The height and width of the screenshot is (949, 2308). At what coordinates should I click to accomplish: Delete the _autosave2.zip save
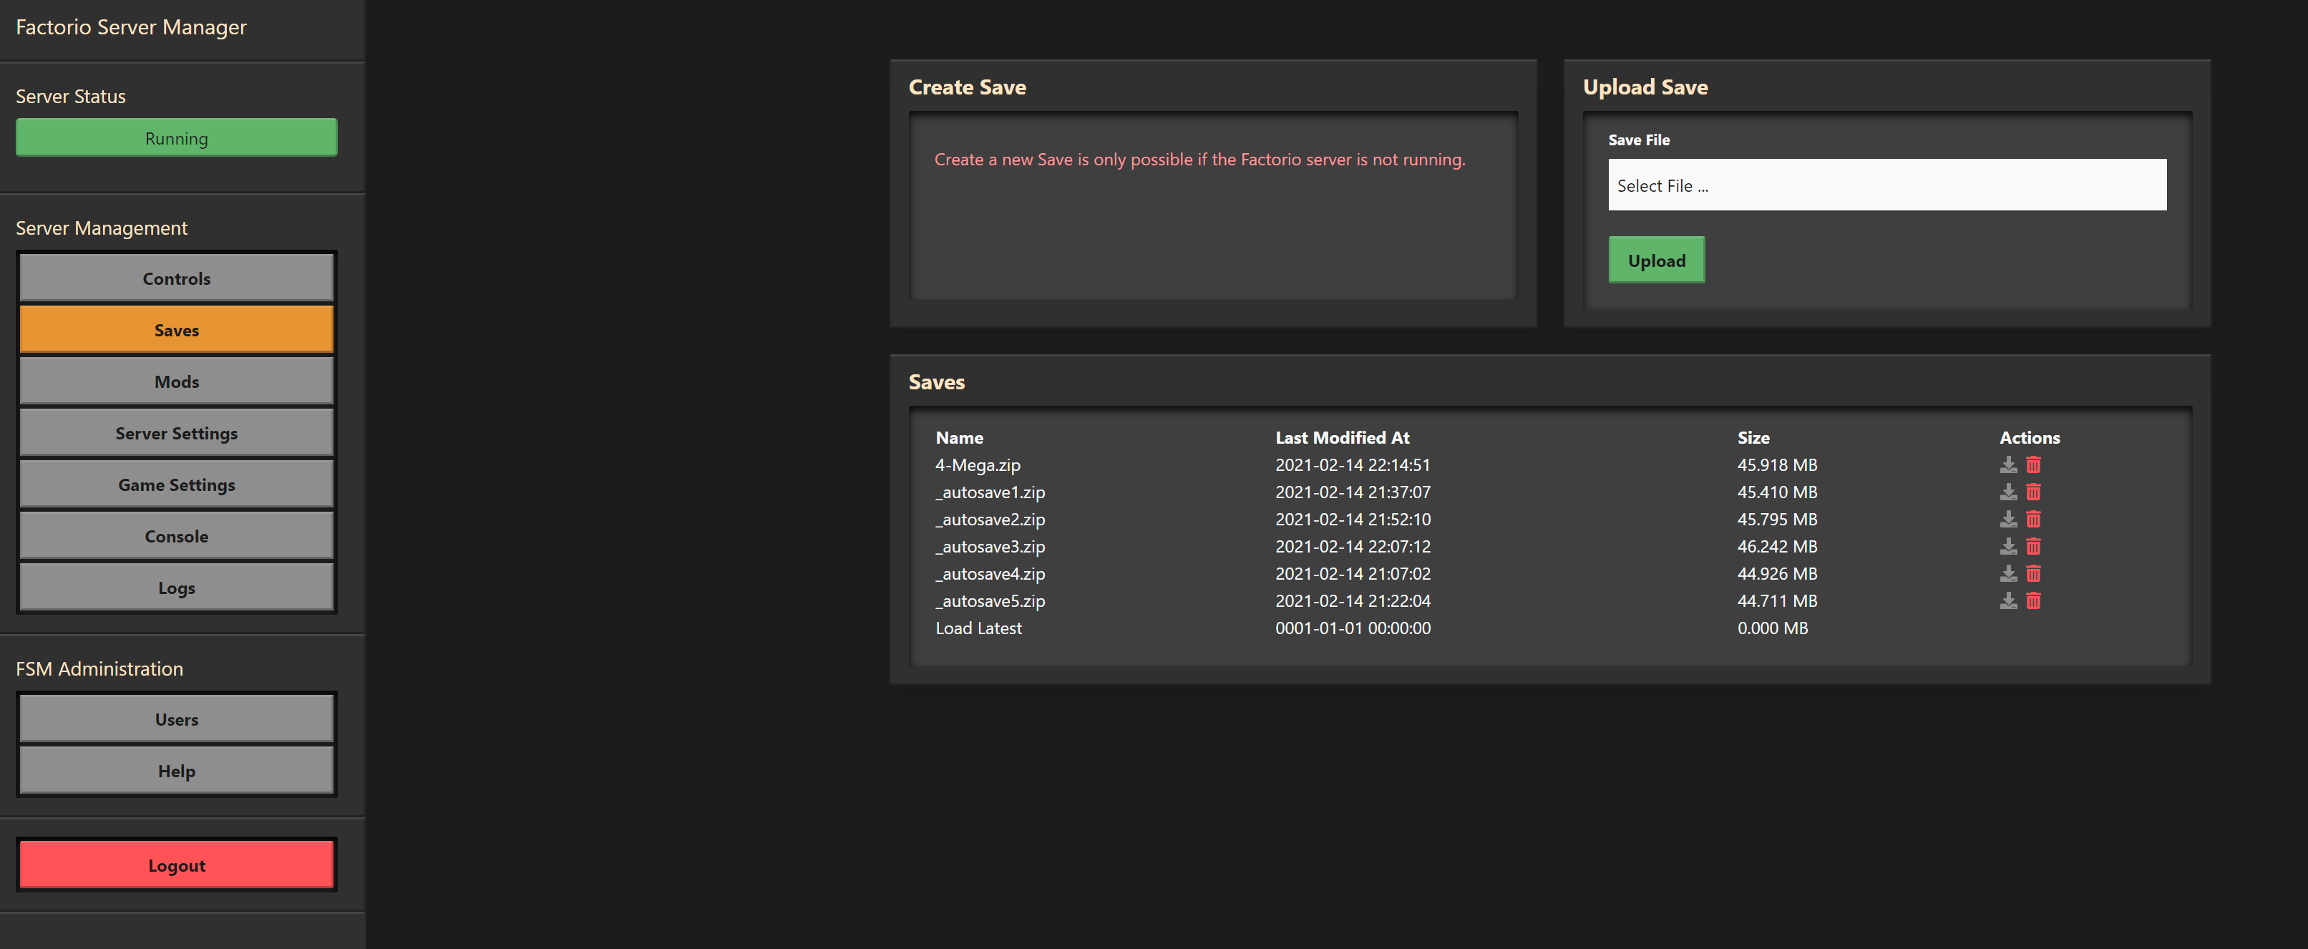pyautogui.click(x=2033, y=520)
